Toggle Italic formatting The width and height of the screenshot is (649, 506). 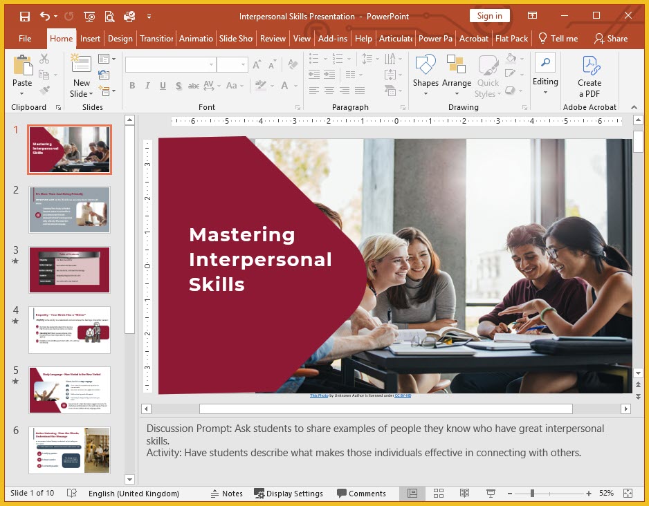point(147,86)
